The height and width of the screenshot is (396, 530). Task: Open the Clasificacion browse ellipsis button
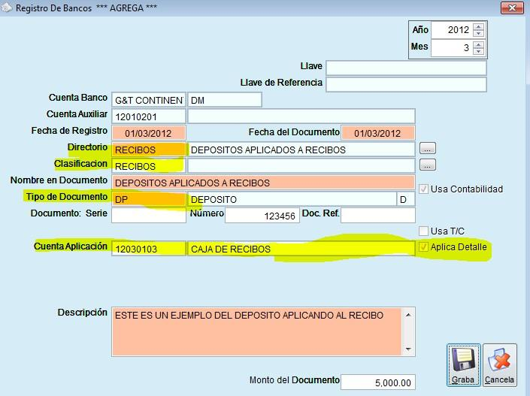tap(428, 165)
